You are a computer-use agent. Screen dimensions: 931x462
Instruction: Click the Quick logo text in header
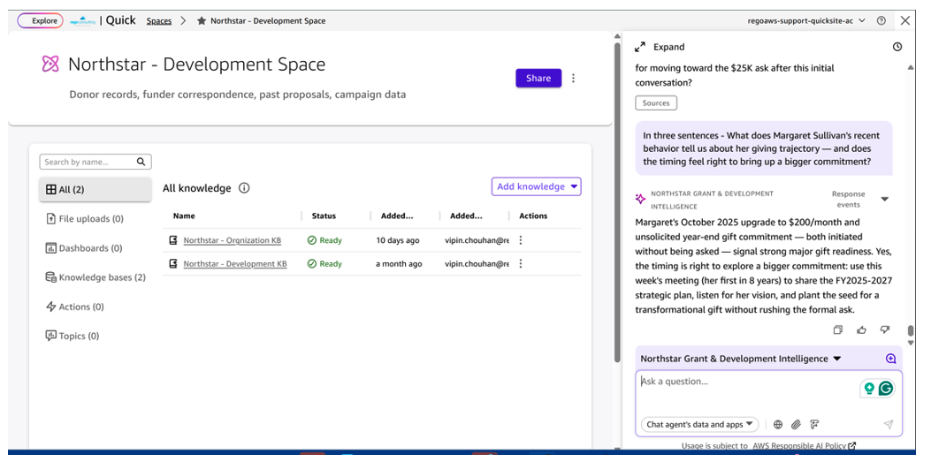(121, 20)
